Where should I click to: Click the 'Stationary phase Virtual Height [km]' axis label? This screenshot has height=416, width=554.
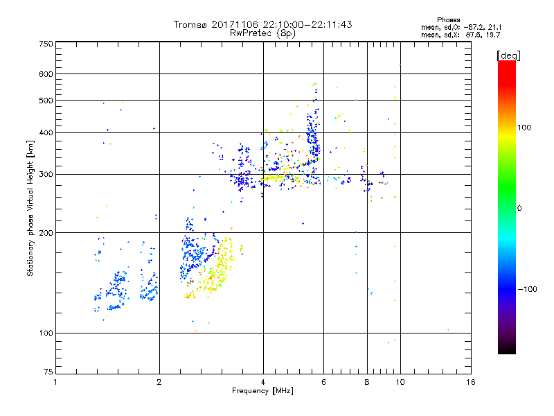coord(30,208)
